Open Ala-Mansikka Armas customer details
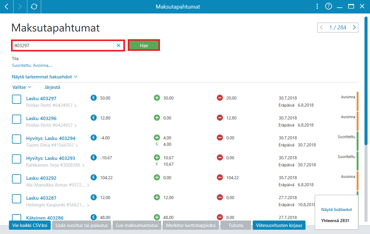 (x=58, y=185)
